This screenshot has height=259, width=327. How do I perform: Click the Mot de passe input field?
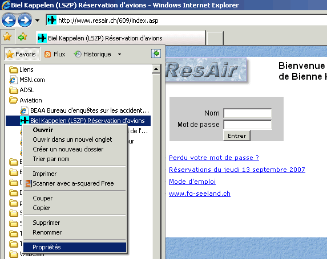coord(248,125)
